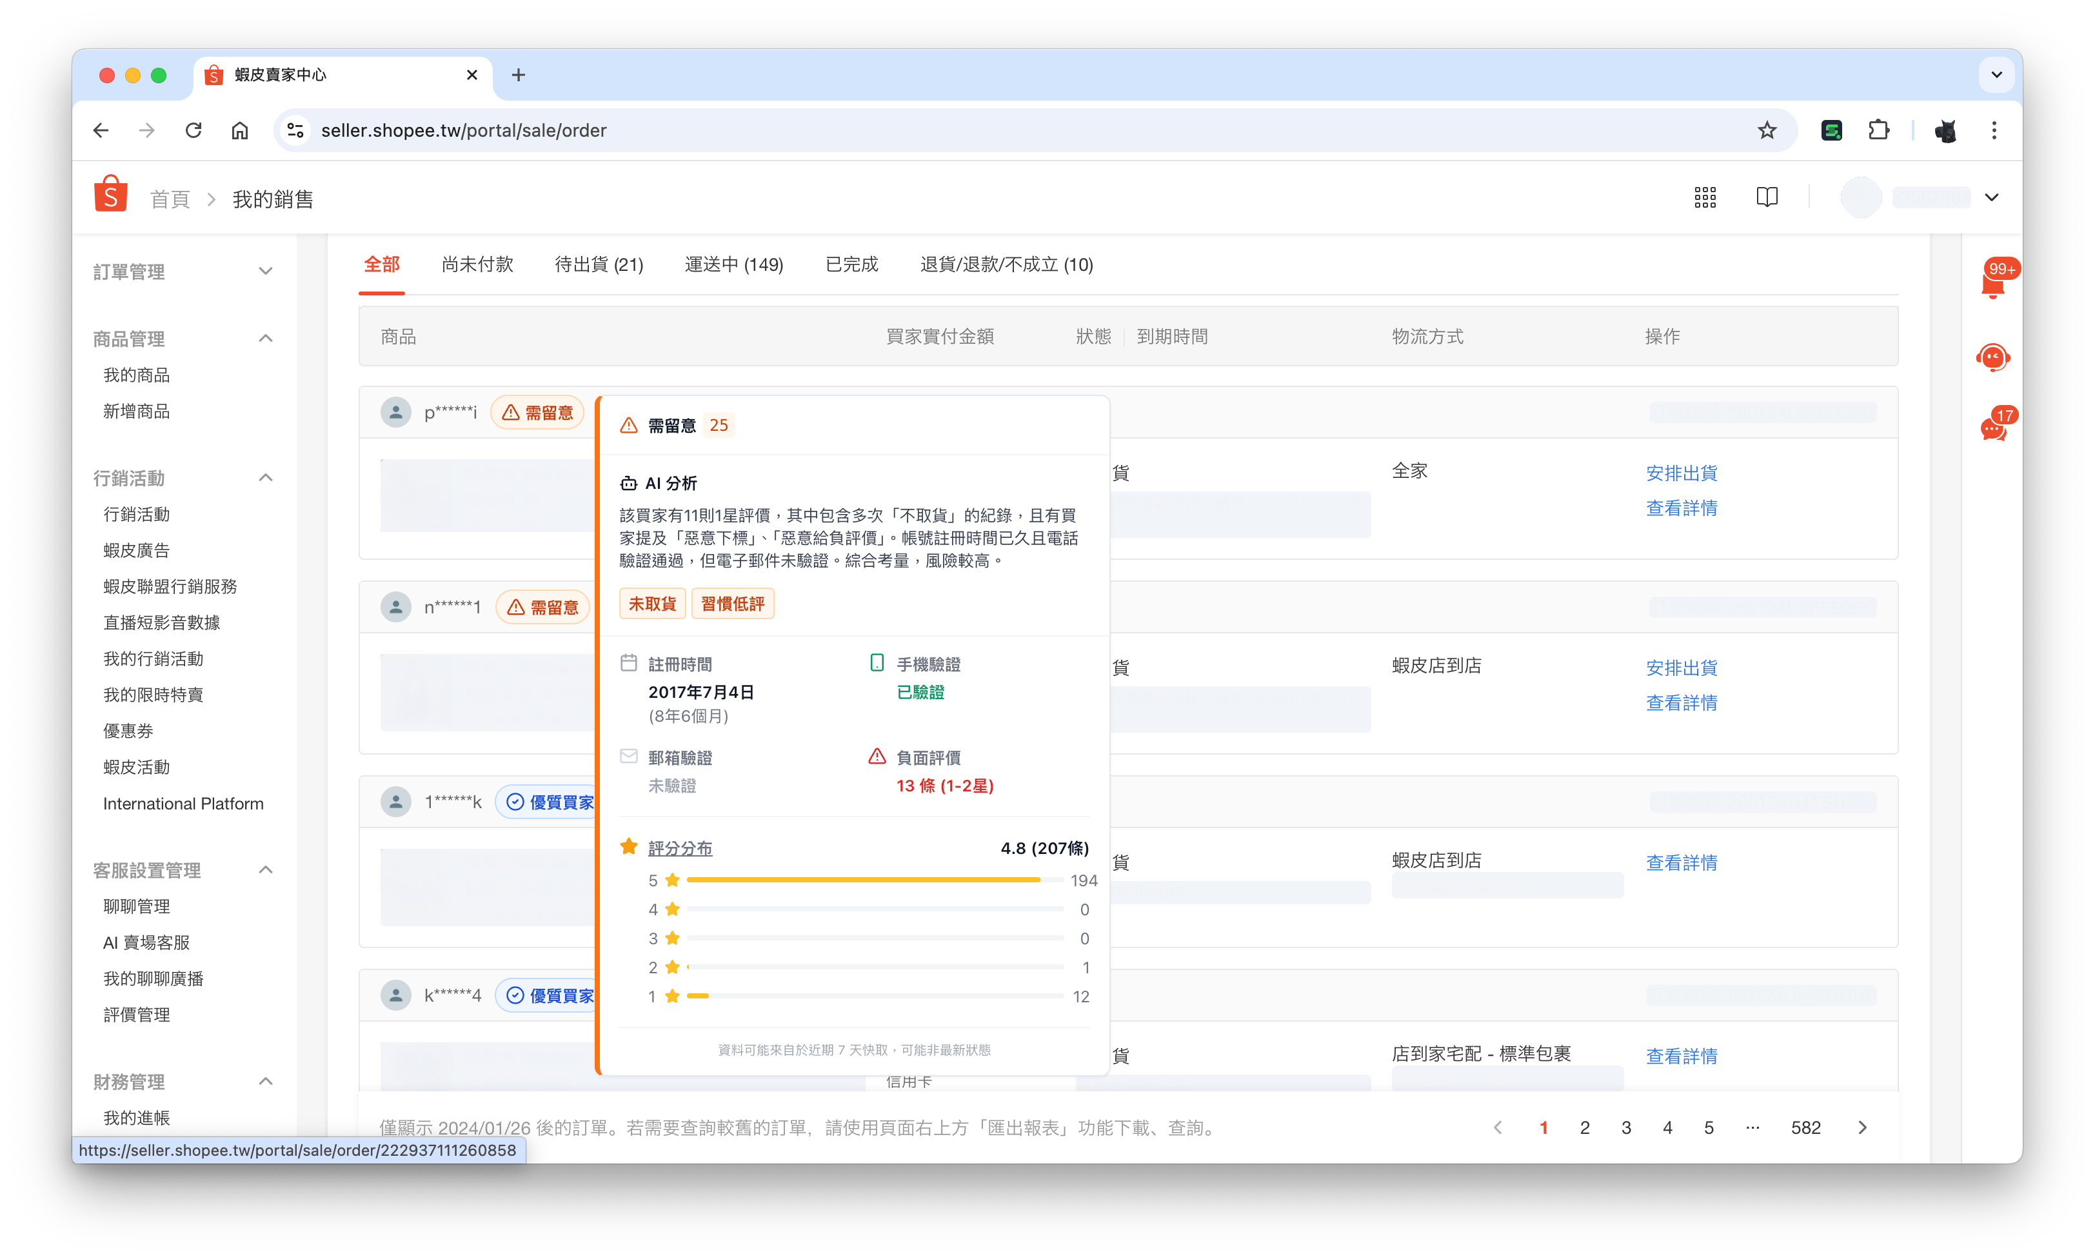Open AI 賣場客服 in sidebar
Screen dimensions: 2095x1259
pyautogui.click(x=146, y=942)
